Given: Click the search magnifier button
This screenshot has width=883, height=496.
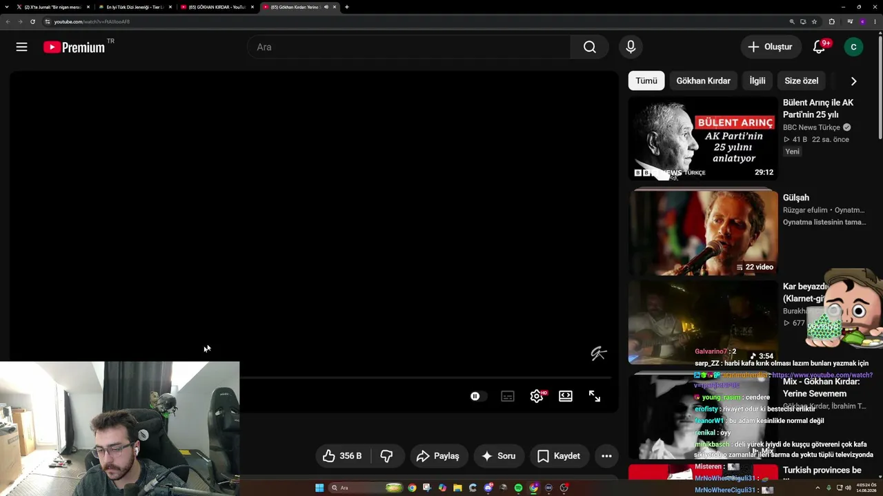Looking at the screenshot, I should tap(589, 47).
